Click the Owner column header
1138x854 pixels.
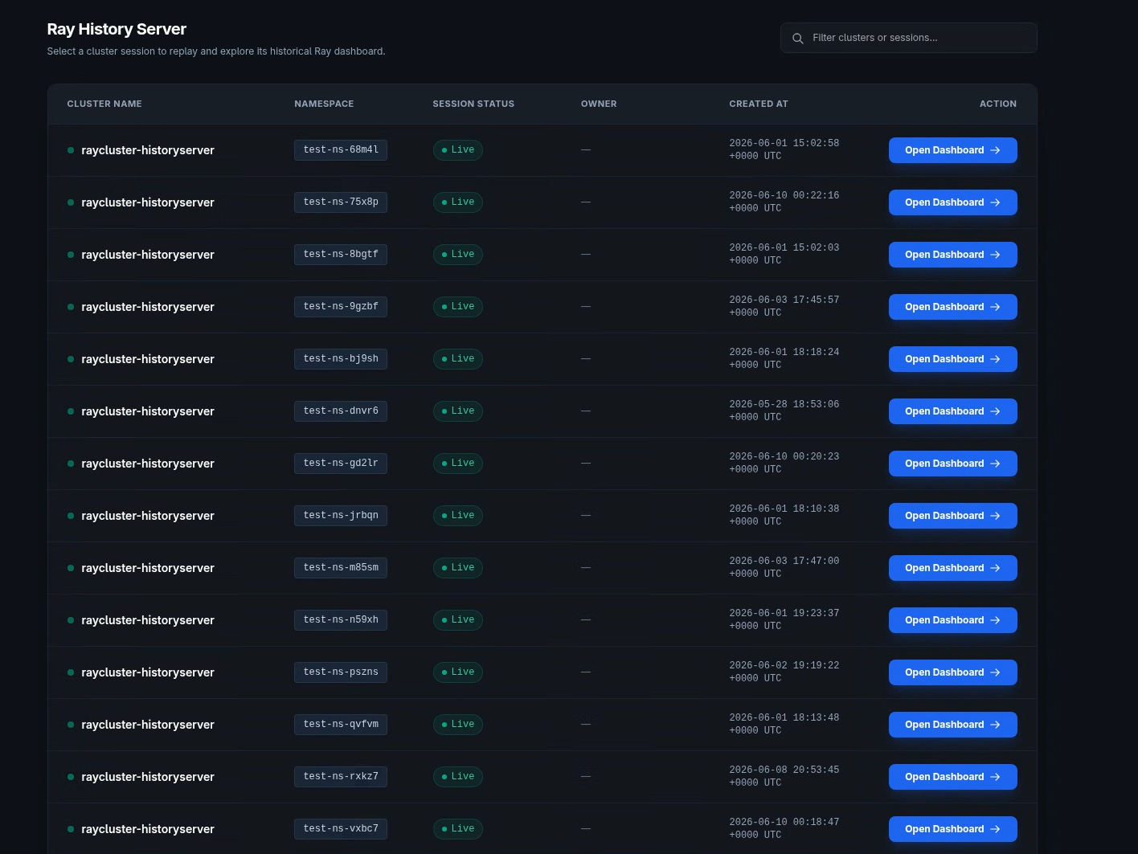(599, 104)
